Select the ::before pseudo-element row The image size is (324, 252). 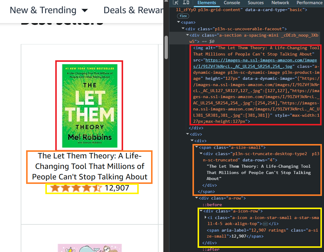coord(212,205)
